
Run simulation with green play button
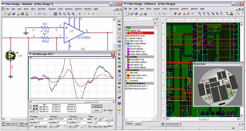pos(80,14)
